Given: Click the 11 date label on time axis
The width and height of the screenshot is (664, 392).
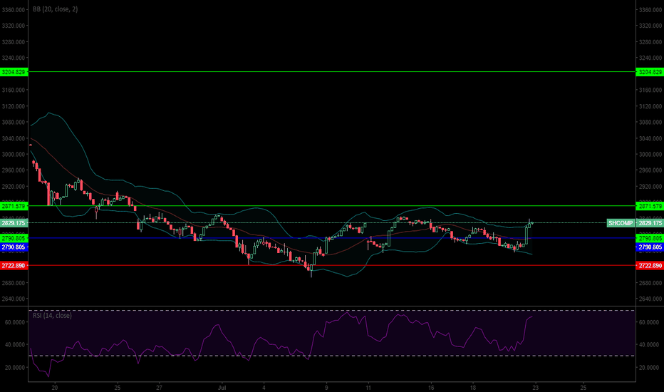Looking at the screenshot, I should click(368, 387).
